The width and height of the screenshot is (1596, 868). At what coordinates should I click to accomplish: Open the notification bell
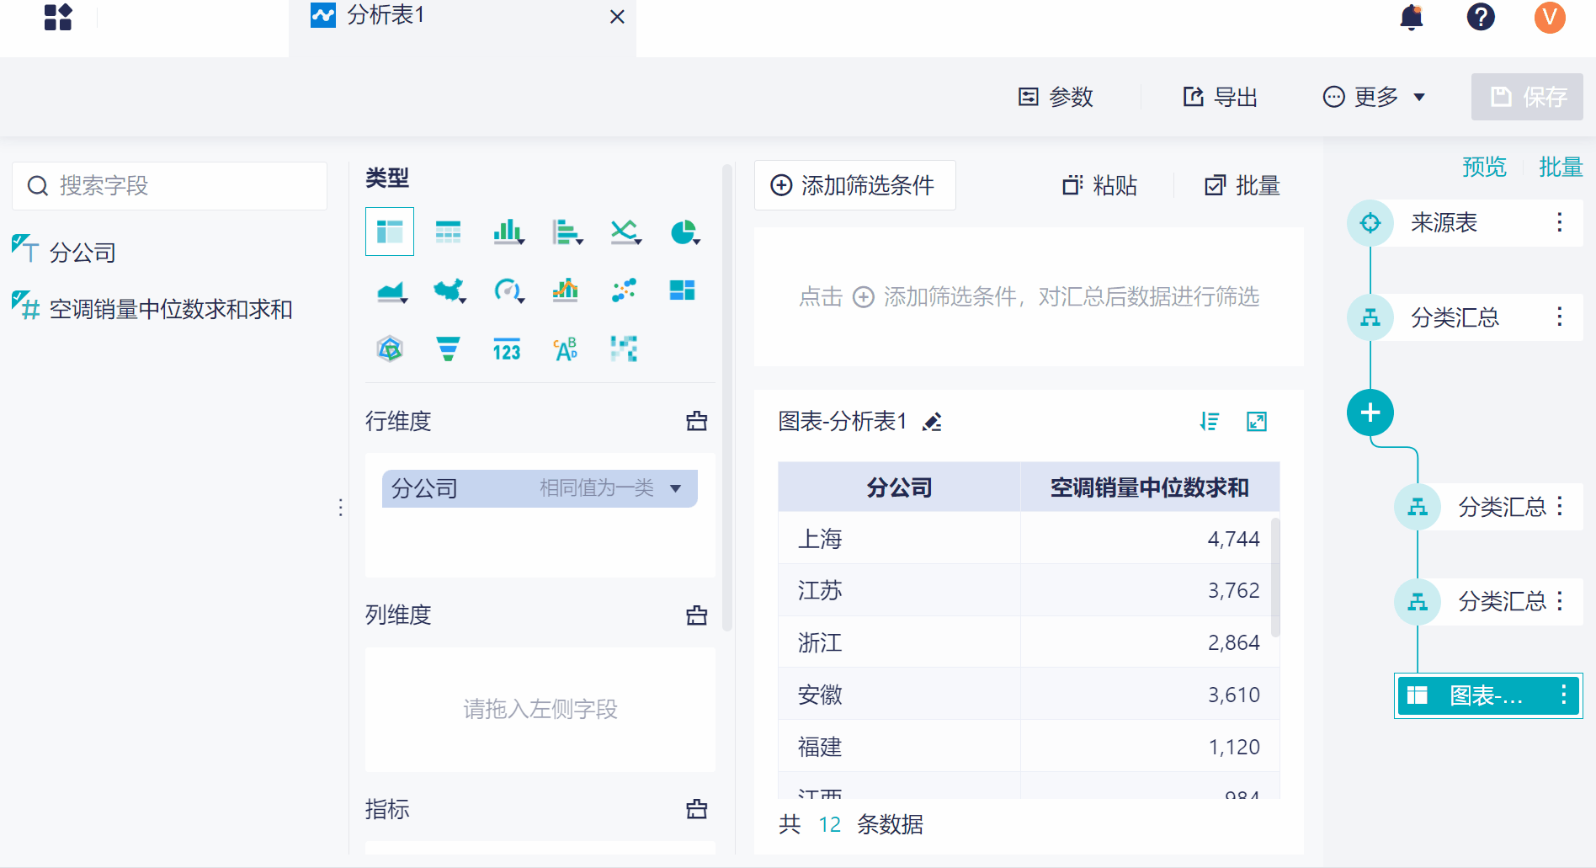pos(1411,18)
